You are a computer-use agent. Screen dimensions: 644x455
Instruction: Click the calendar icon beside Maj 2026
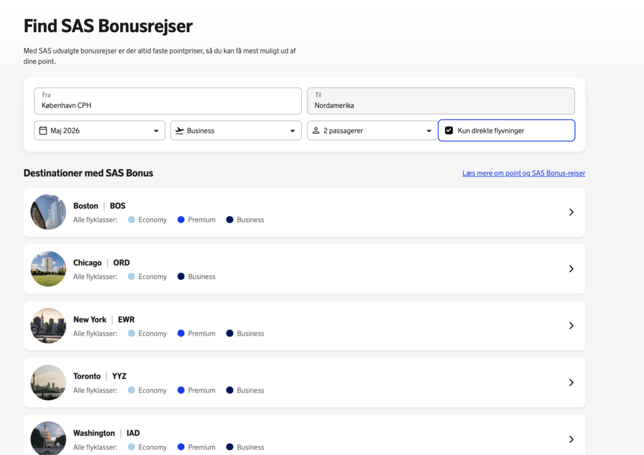(x=43, y=131)
